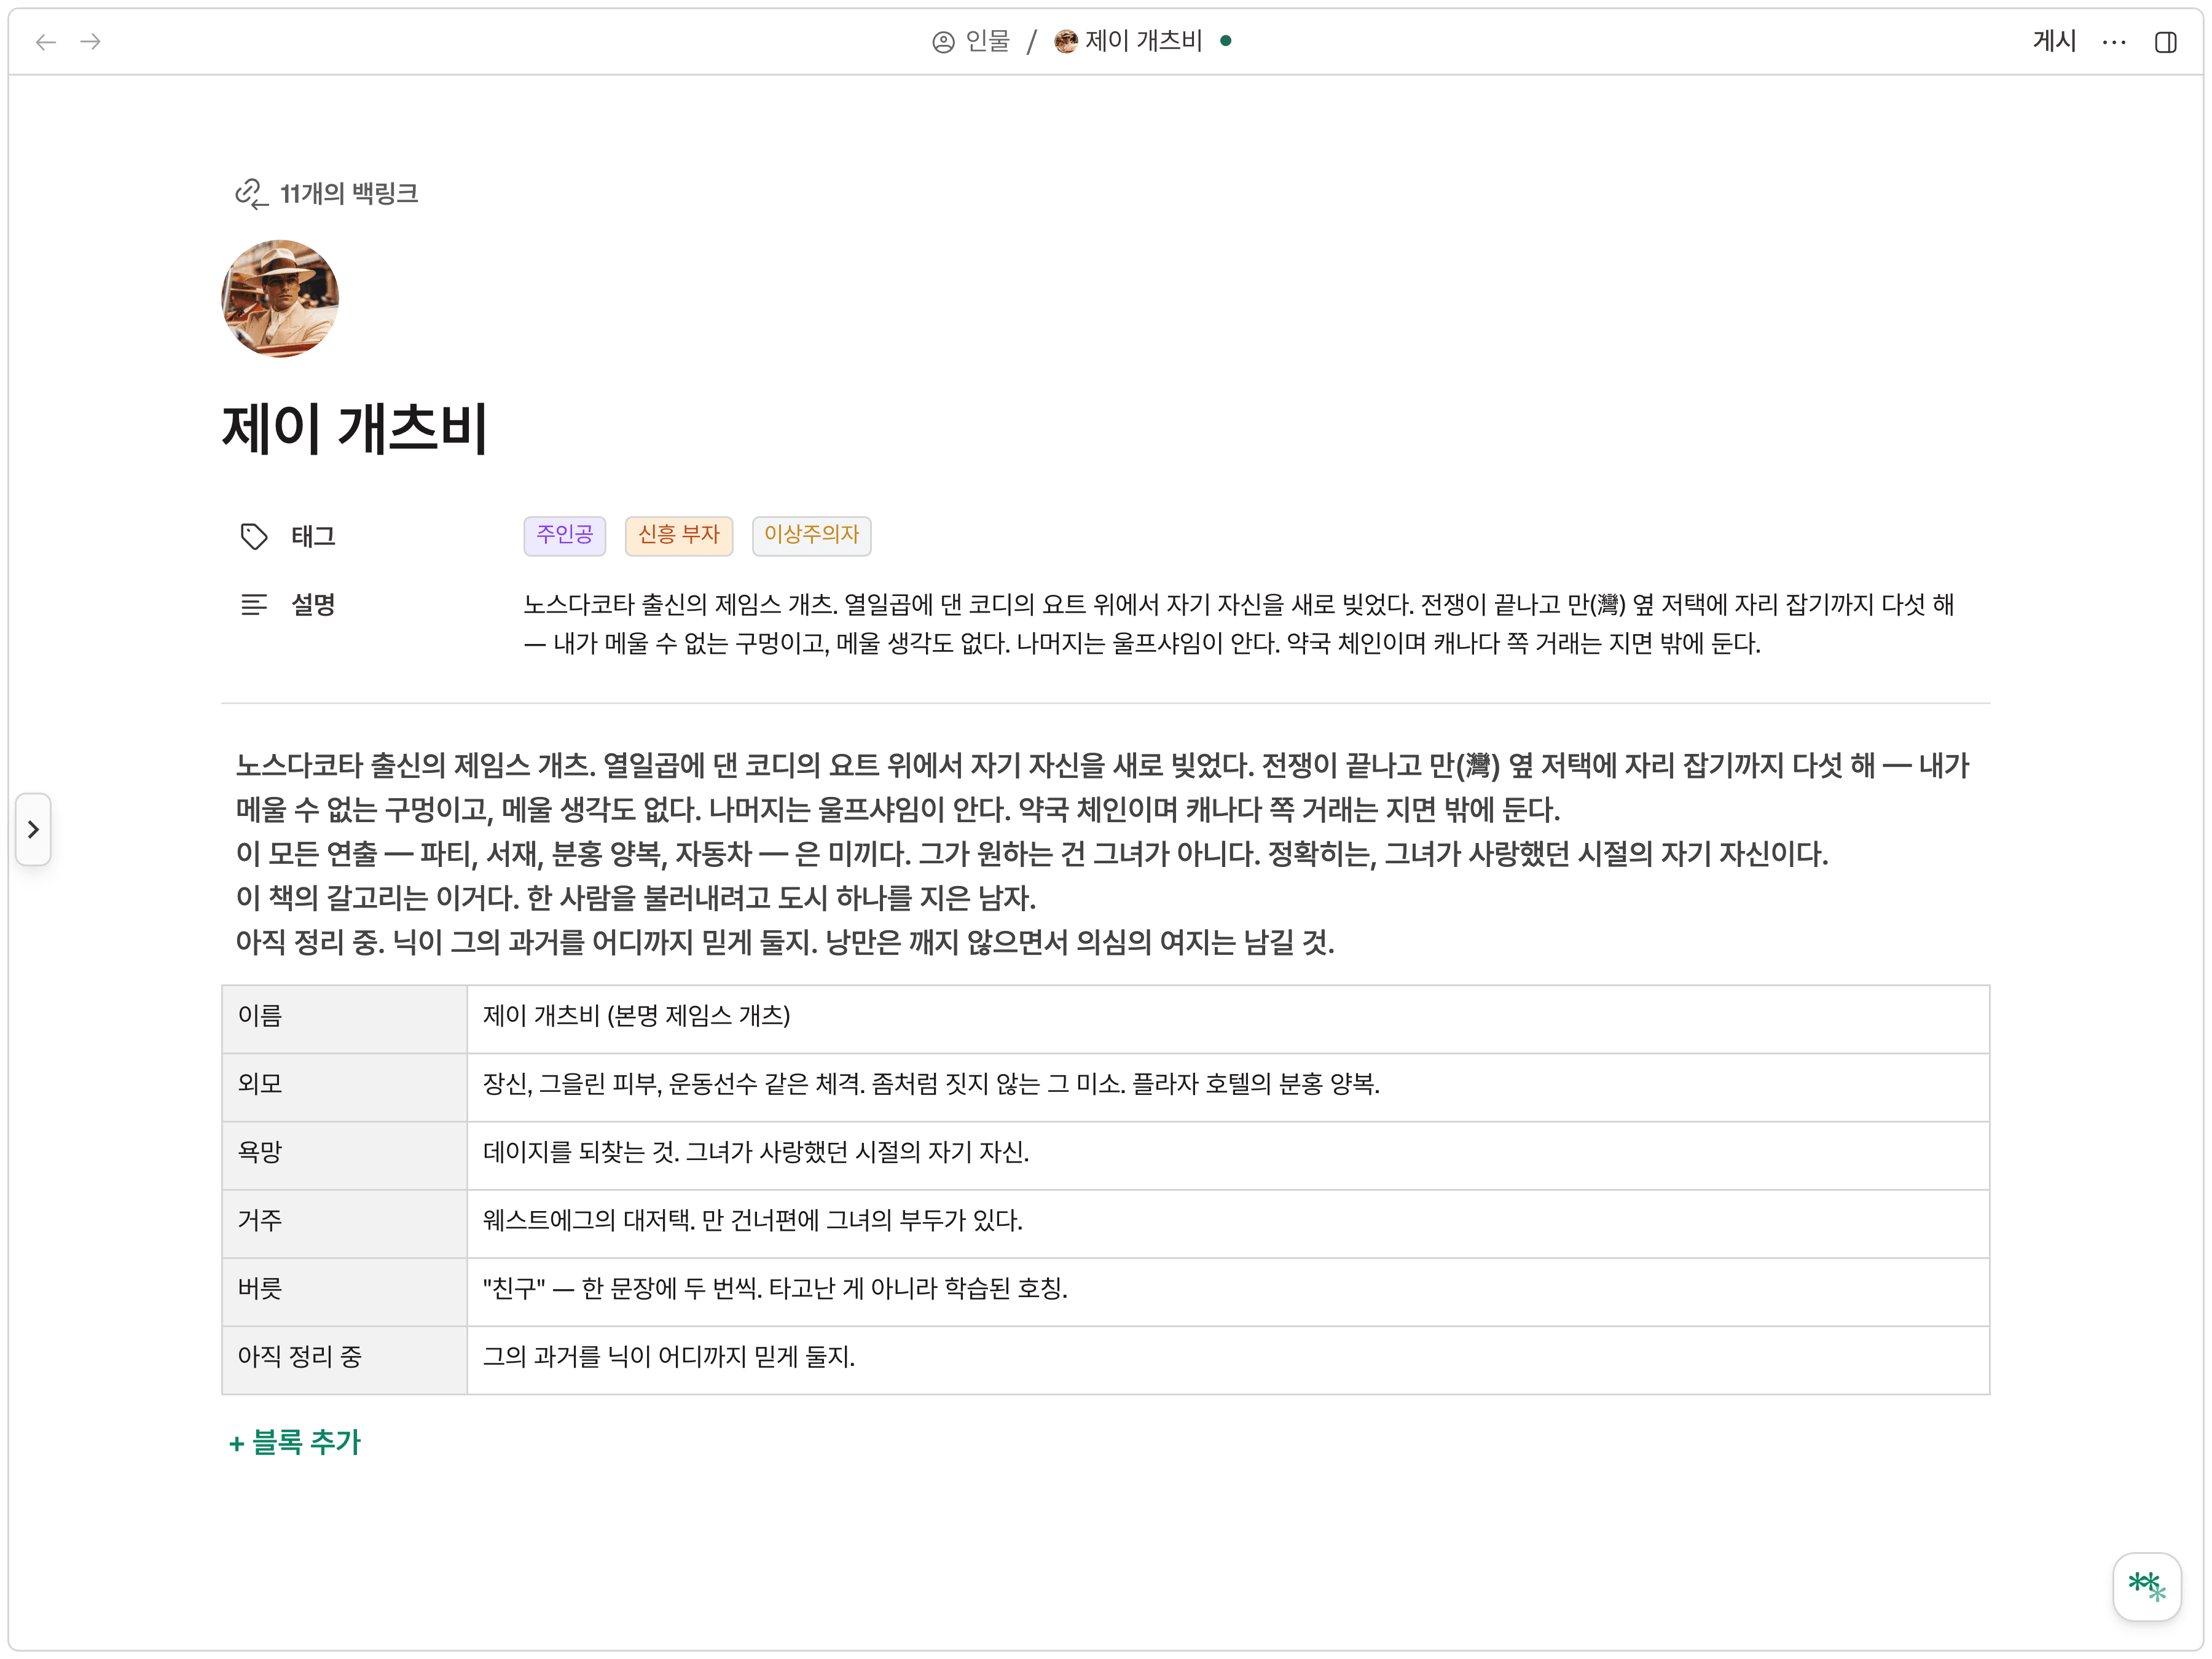Click the page emoji in 제이 개츠비 breadcrumb
This screenshot has width=2212, height=1659.
point(1065,41)
